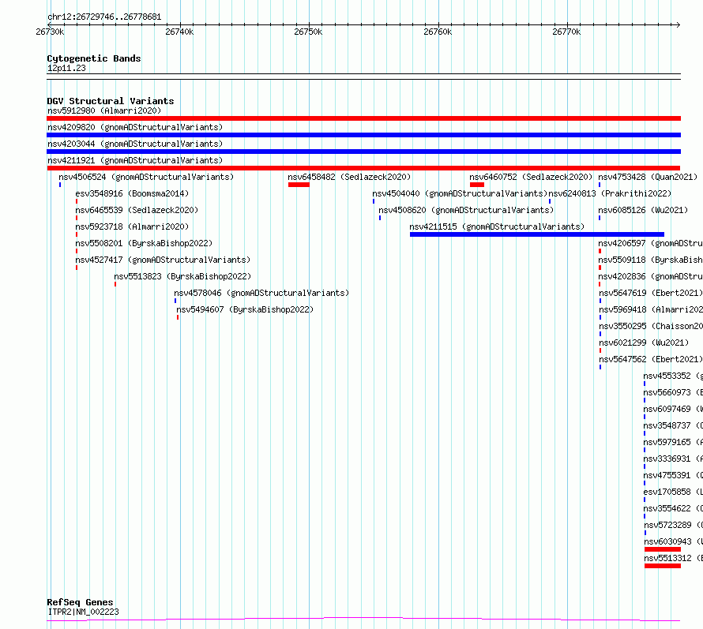
Task: Open nsv6085126 (Wu2021) label
Action: 643,210
